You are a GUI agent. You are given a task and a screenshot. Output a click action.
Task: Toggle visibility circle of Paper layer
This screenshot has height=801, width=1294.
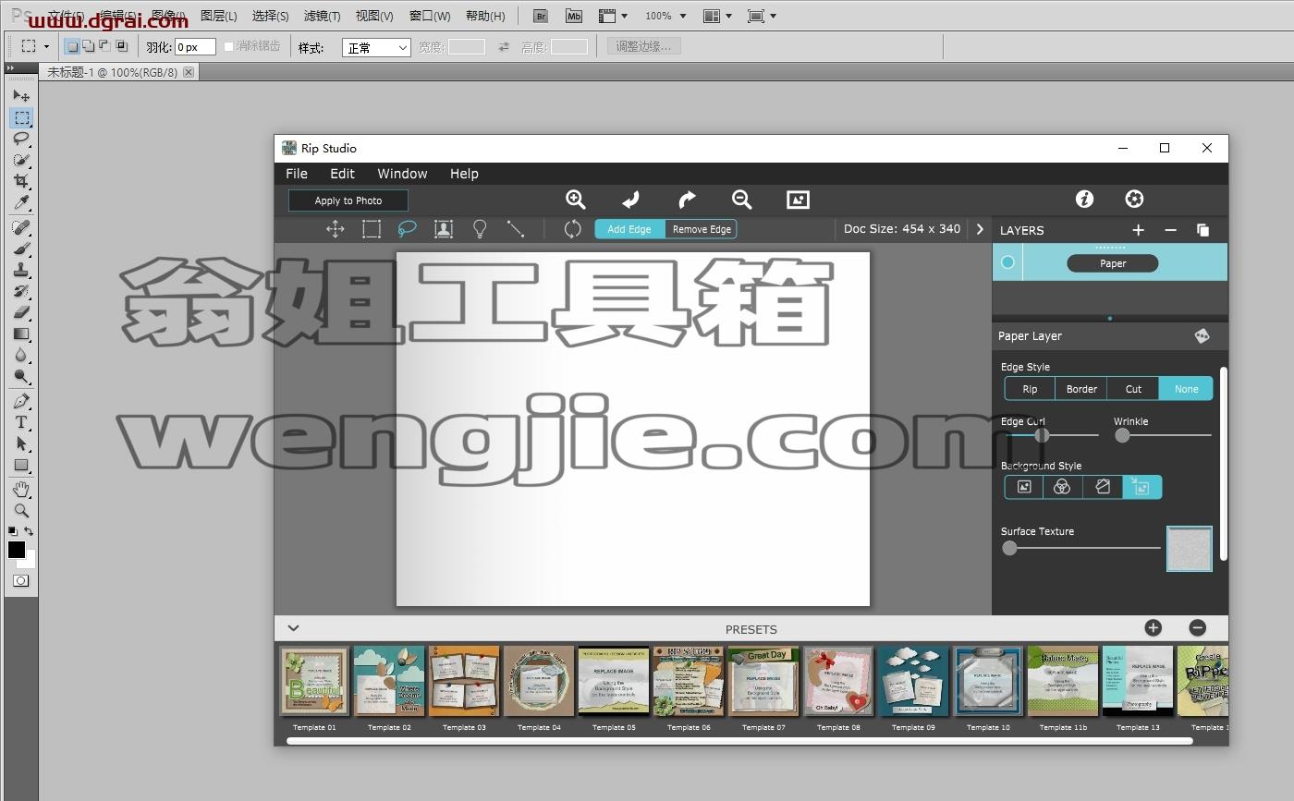tap(1007, 262)
